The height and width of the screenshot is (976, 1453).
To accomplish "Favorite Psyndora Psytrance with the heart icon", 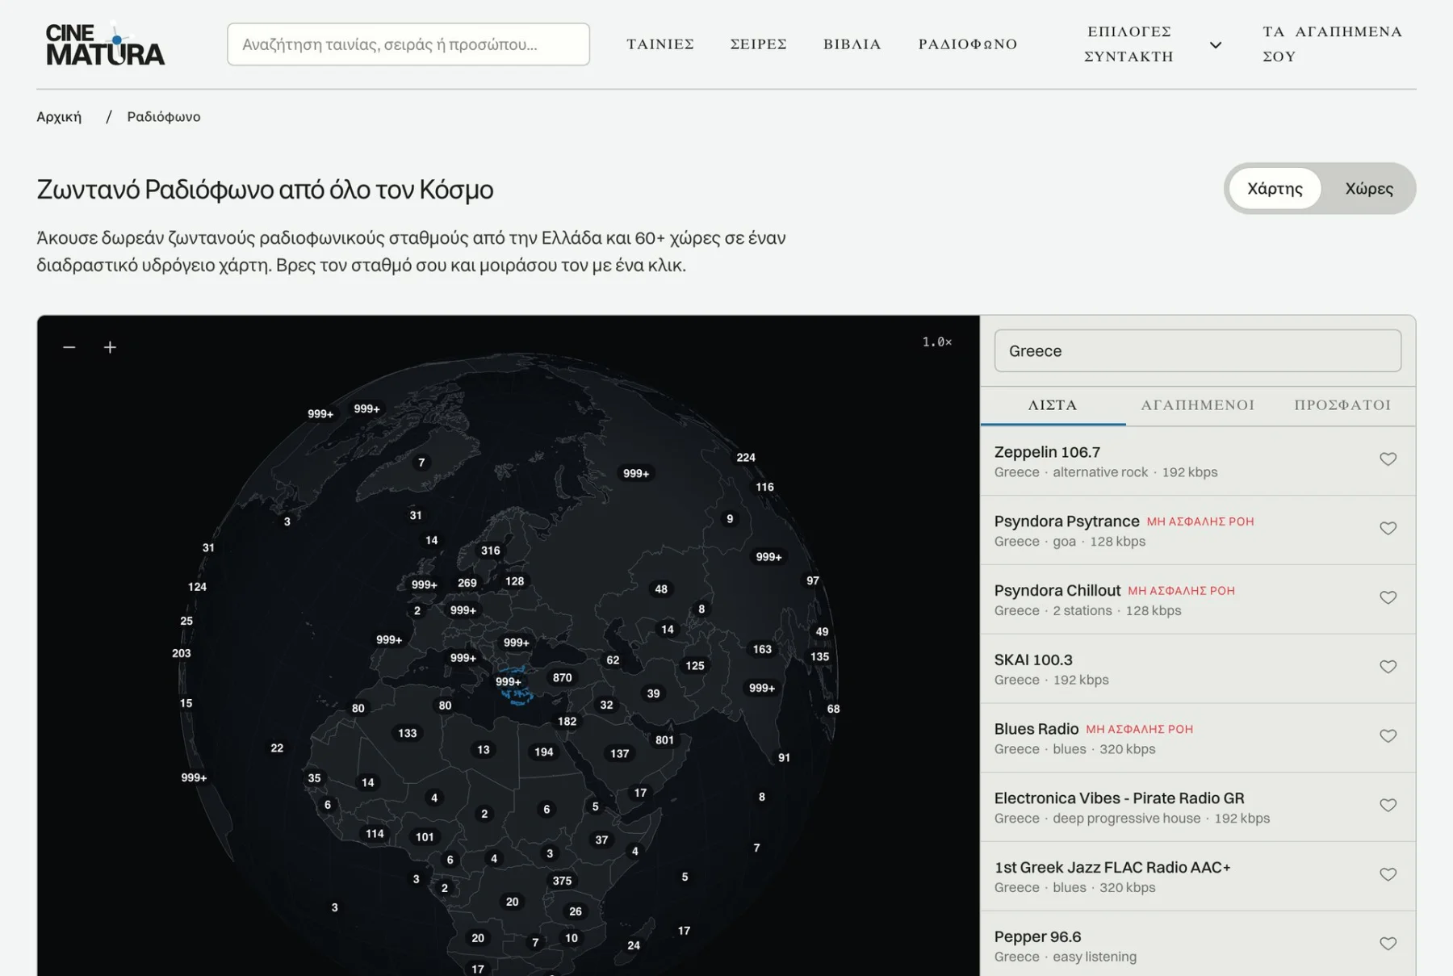I will (x=1388, y=529).
